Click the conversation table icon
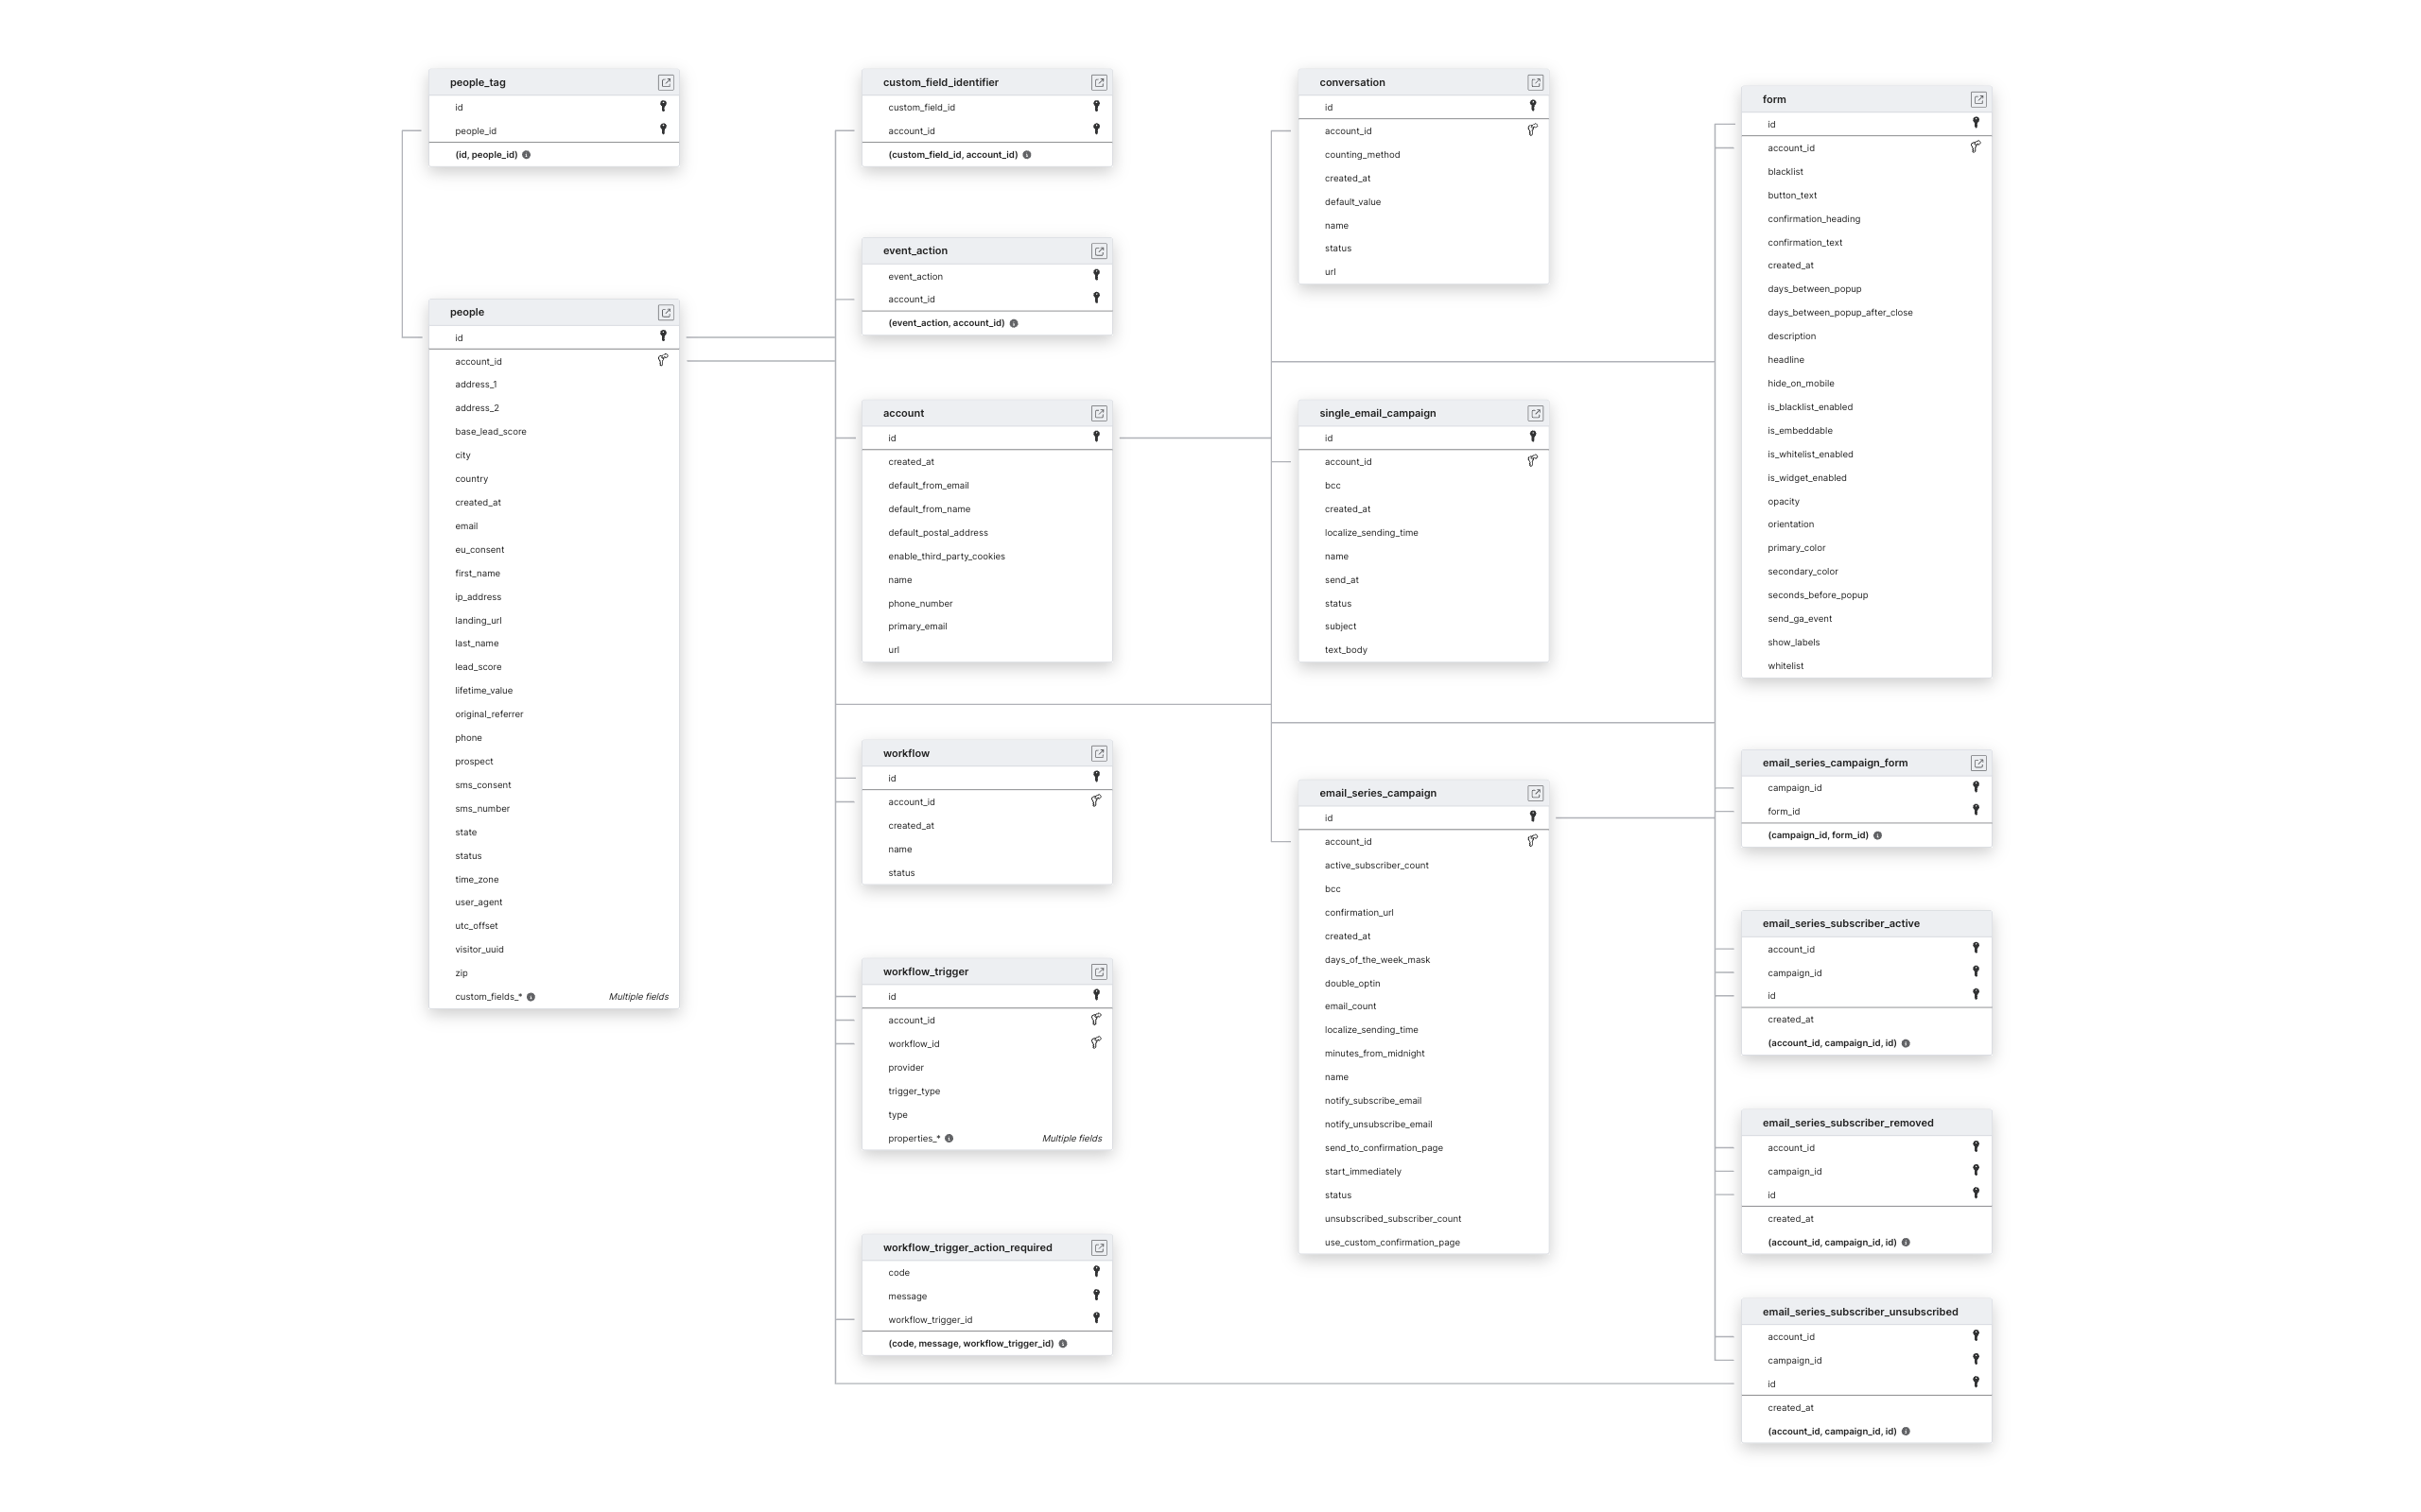 [1530, 82]
